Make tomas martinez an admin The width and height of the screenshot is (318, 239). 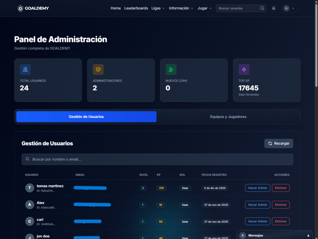pos(257,188)
